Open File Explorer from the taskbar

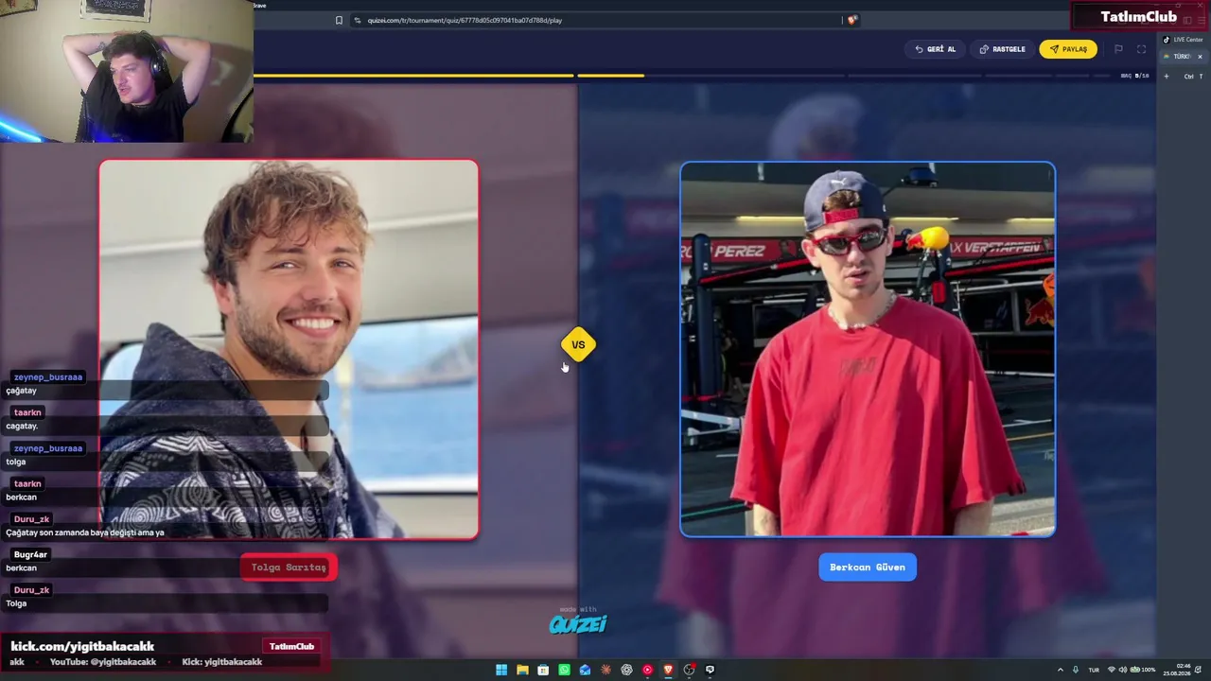click(522, 670)
